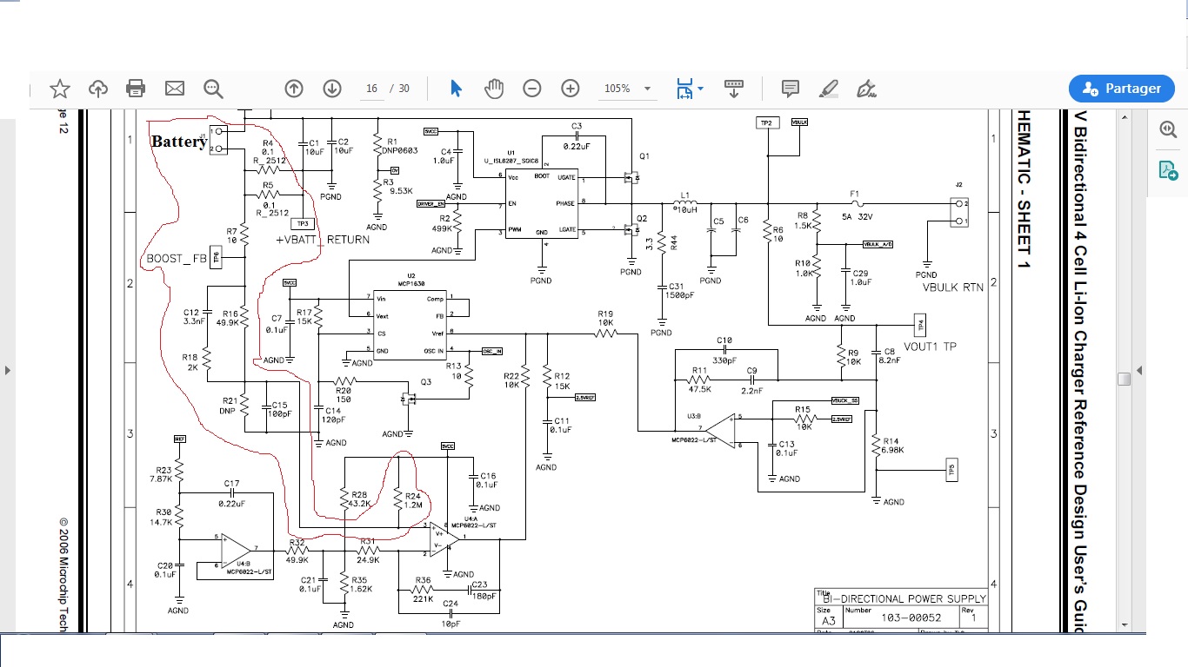This screenshot has height=667, width=1188.
Task: Click the R14 6.98K resistor label
Action: click(x=892, y=446)
